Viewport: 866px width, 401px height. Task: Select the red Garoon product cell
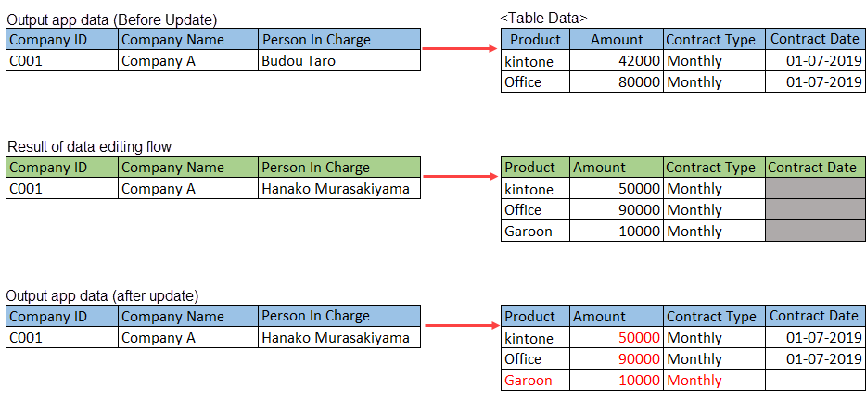pos(535,380)
